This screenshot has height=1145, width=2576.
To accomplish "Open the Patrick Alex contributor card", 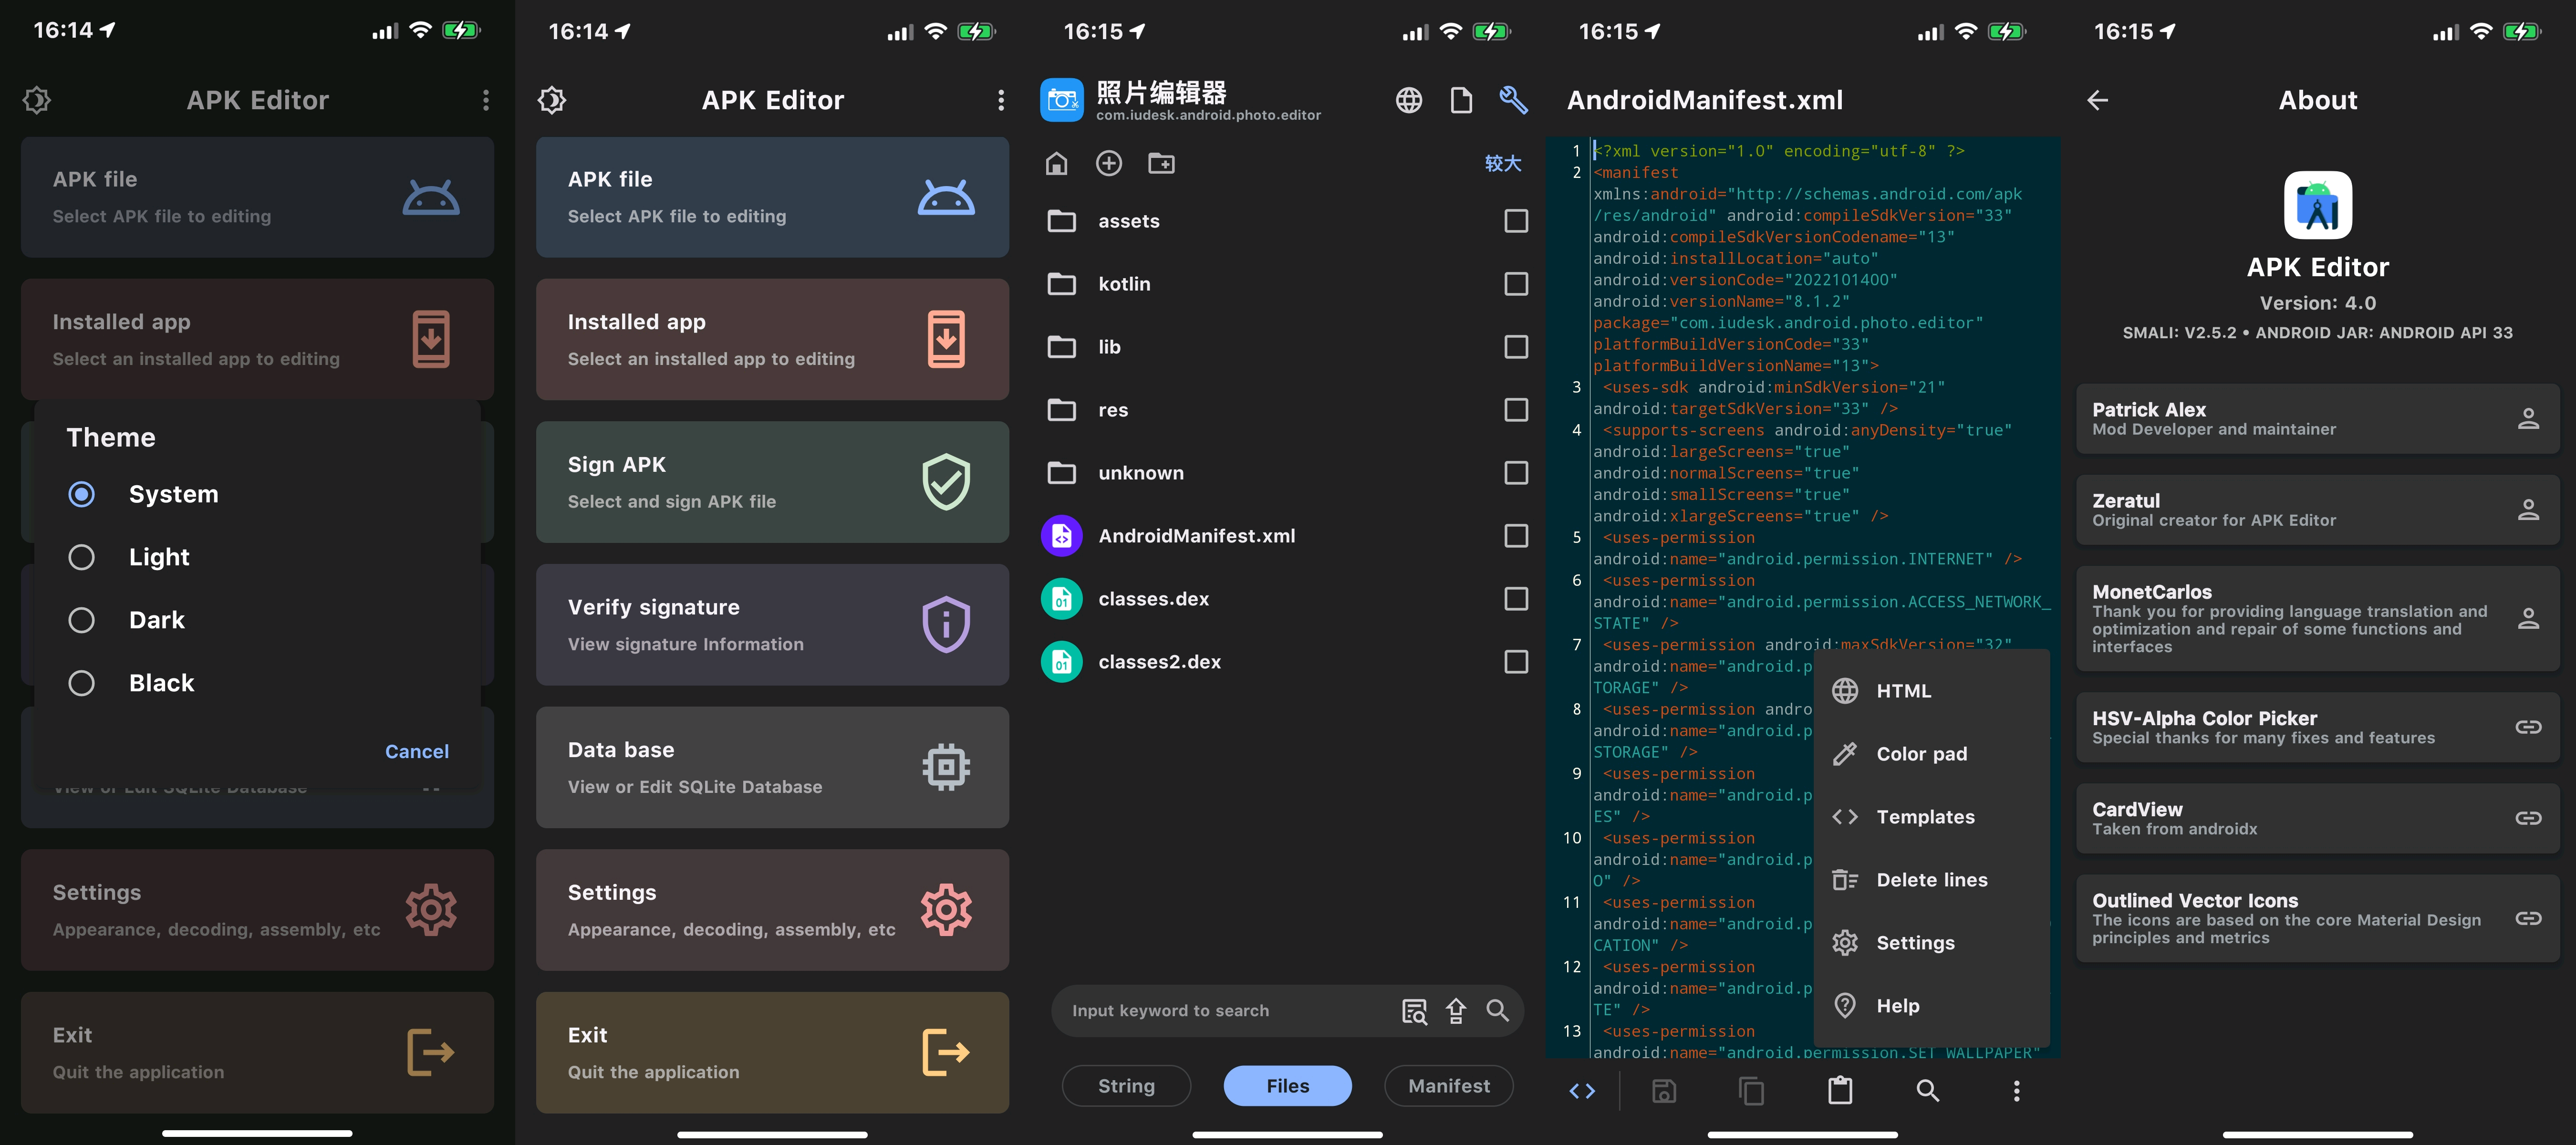I will pos(2318,419).
